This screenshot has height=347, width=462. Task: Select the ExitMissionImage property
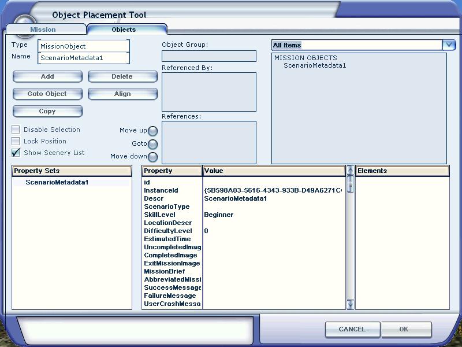tap(172, 263)
